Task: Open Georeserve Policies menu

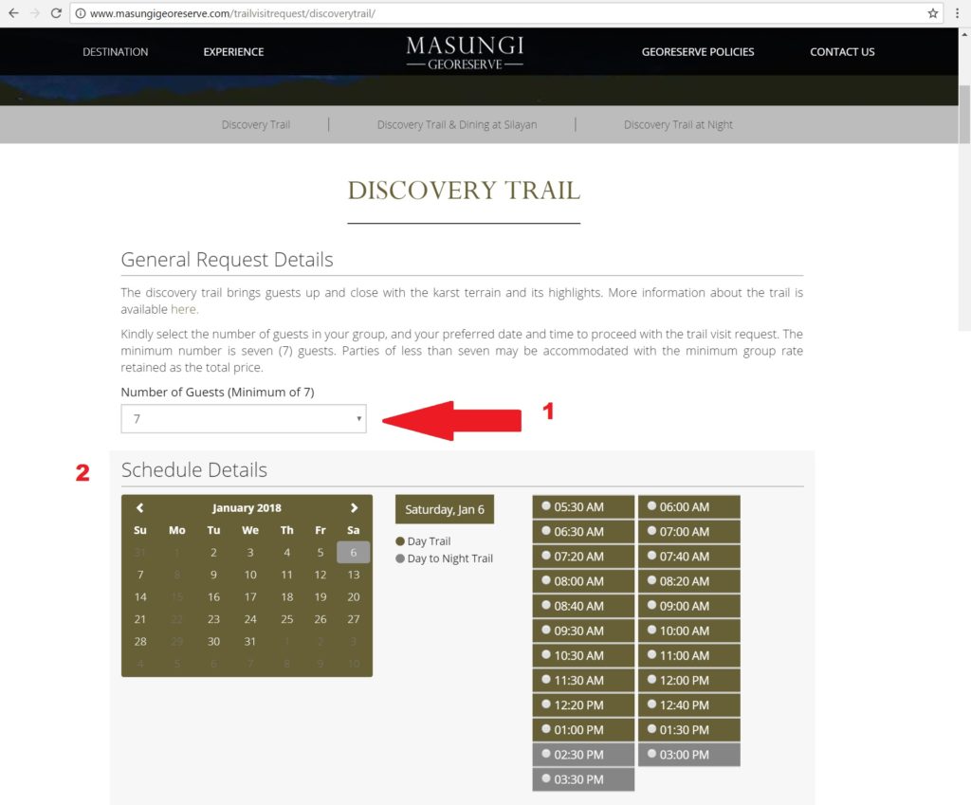Action: coord(698,52)
